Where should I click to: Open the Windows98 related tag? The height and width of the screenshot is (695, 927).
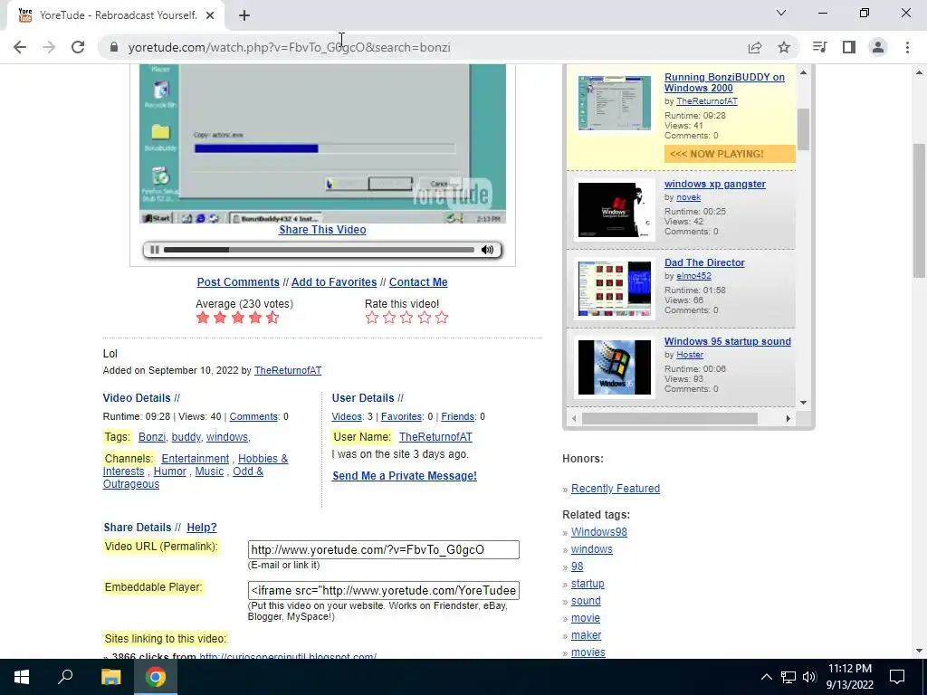click(x=599, y=532)
